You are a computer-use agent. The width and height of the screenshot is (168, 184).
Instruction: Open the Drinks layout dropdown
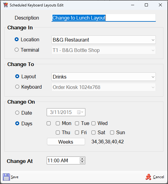click(x=104, y=77)
